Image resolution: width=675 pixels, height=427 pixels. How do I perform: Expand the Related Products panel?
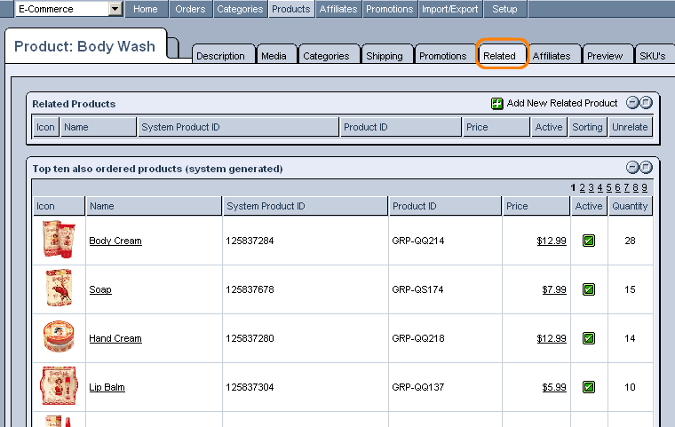647,103
